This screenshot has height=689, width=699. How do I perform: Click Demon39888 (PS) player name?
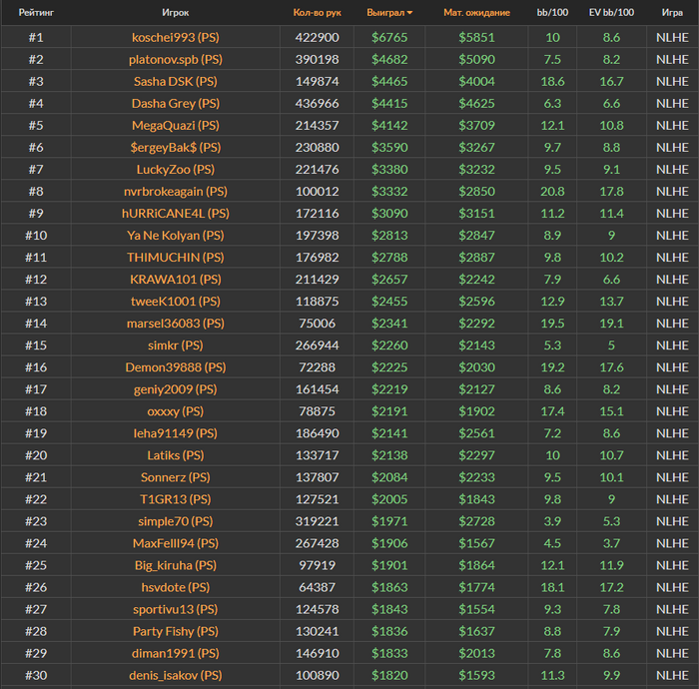(x=175, y=366)
